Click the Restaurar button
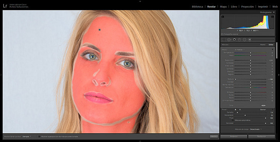The height and width of the screenshot is (142, 280). pyautogui.click(x=261, y=136)
